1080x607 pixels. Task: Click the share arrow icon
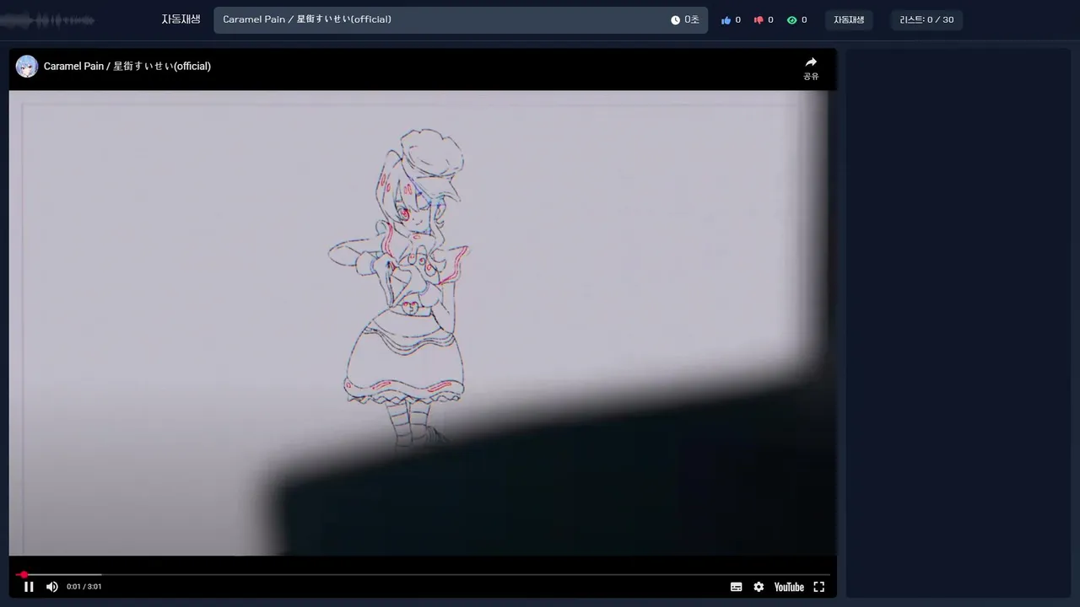click(811, 62)
